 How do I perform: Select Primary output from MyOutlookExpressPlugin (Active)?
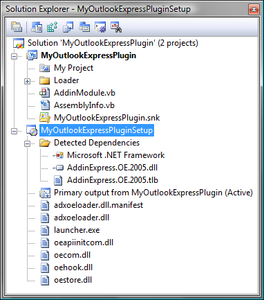click(x=153, y=193)
